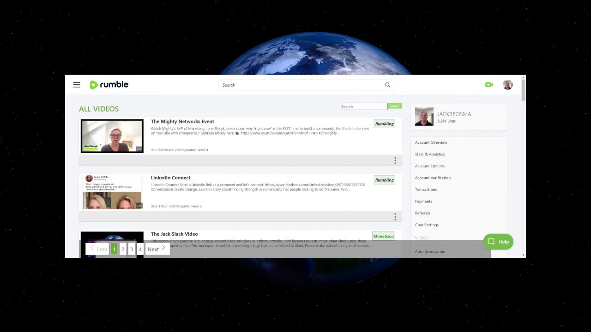This screenshot has width=591, height=332.
Task: Click the Rumble logo
Action: point(109,85)
